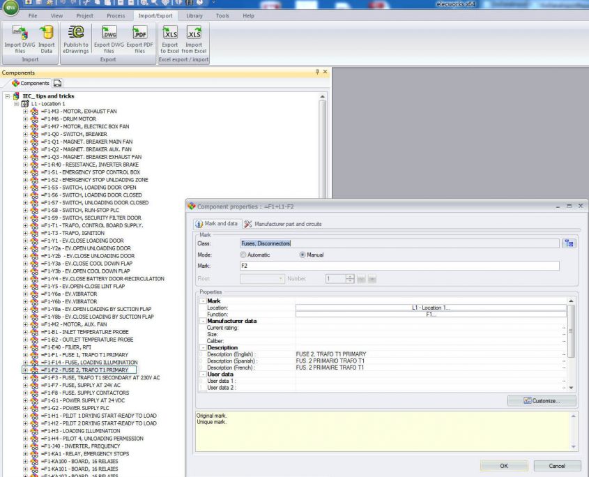Click the elecworks application orb button

coord(10,7)
